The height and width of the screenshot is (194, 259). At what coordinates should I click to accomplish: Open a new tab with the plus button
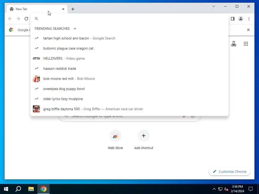coord(73,9)
